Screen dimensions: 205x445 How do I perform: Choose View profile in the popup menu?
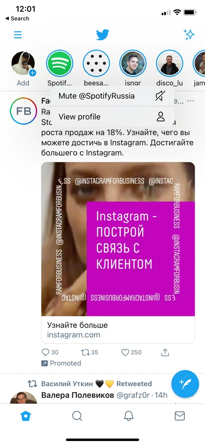tap(112, 117)
